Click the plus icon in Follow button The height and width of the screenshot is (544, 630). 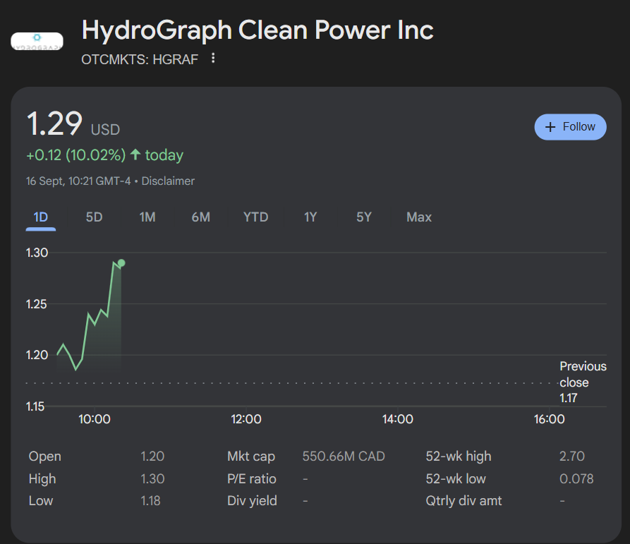click(x=550, y=127)
